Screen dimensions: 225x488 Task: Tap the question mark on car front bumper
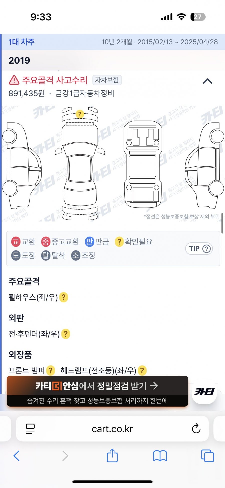(80, 114)
